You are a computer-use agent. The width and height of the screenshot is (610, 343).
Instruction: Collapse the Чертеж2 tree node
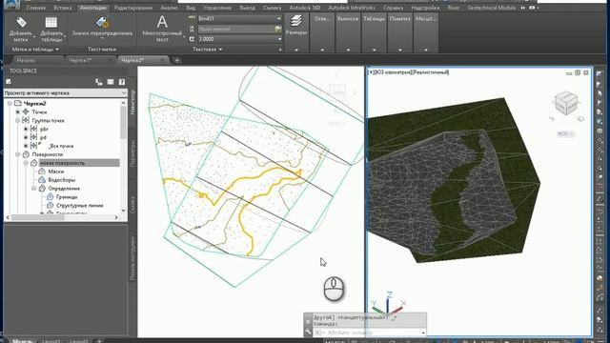10,104
